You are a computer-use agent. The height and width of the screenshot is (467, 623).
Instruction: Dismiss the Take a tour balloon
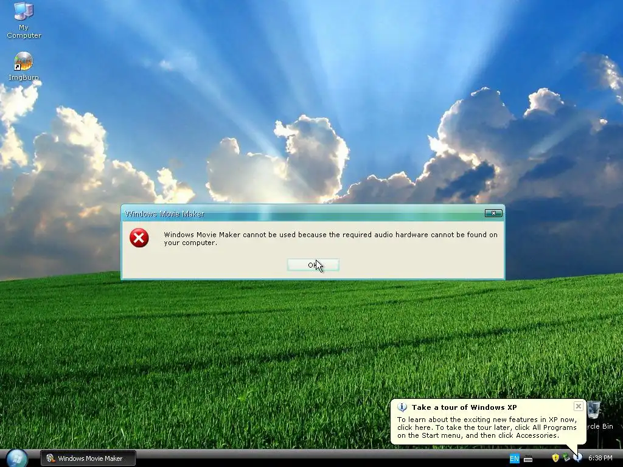(578, 406)
